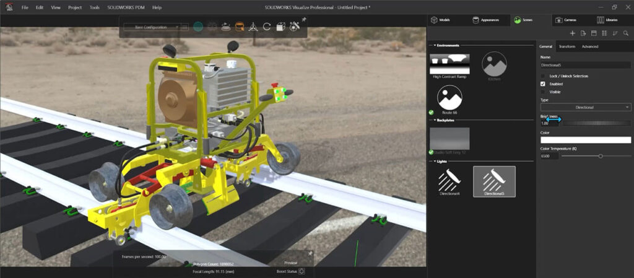This screenshot has width=634, height=278.
Task: Activate the object manipulation triad tool
Action: 253,27
